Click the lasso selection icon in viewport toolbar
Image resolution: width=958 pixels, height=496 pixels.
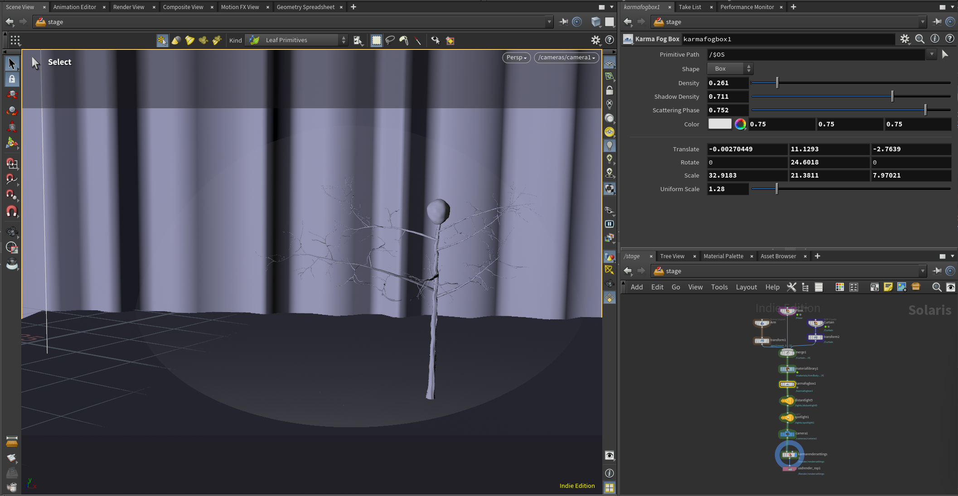pos(390,40)
